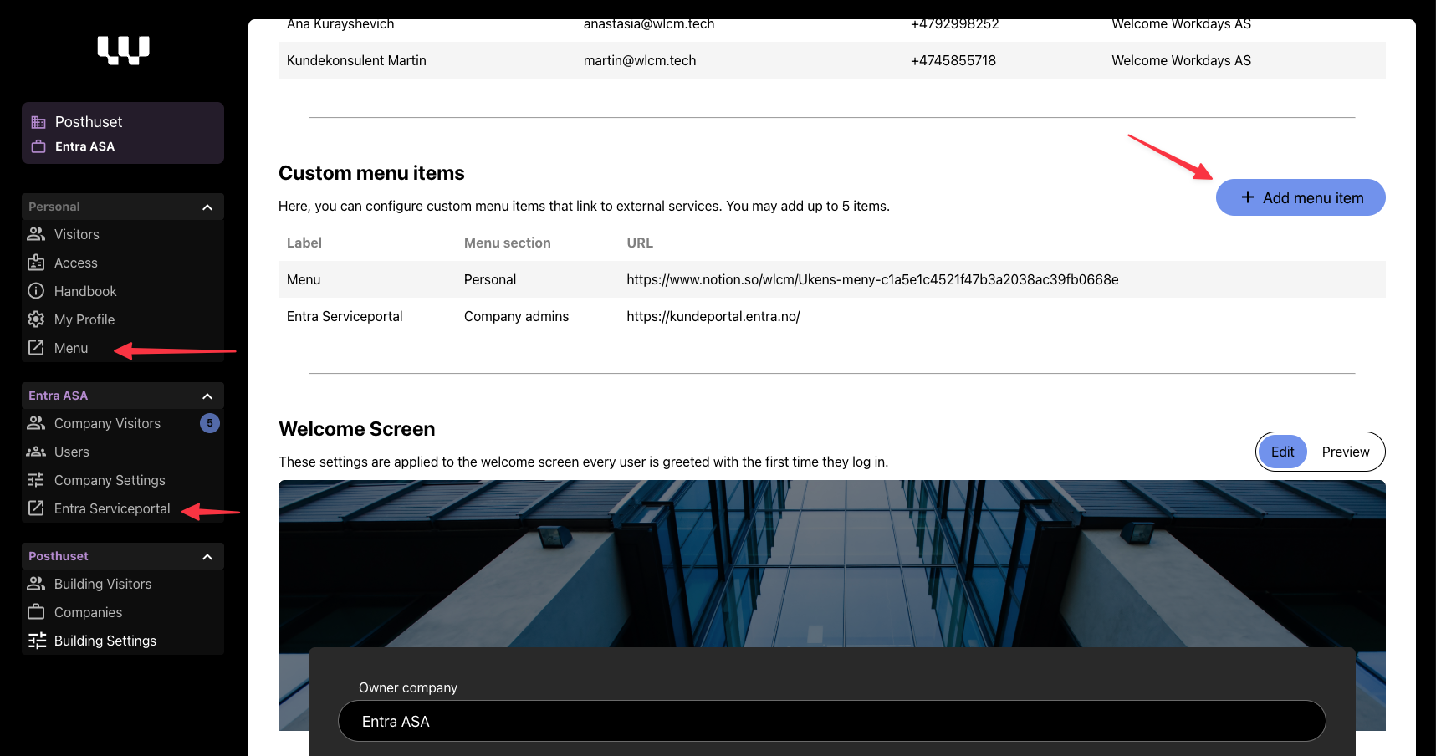The height and width of the screenshot is (756, 1436).
Task: Click the Companies briefcase icon
Action: point(36,612)
